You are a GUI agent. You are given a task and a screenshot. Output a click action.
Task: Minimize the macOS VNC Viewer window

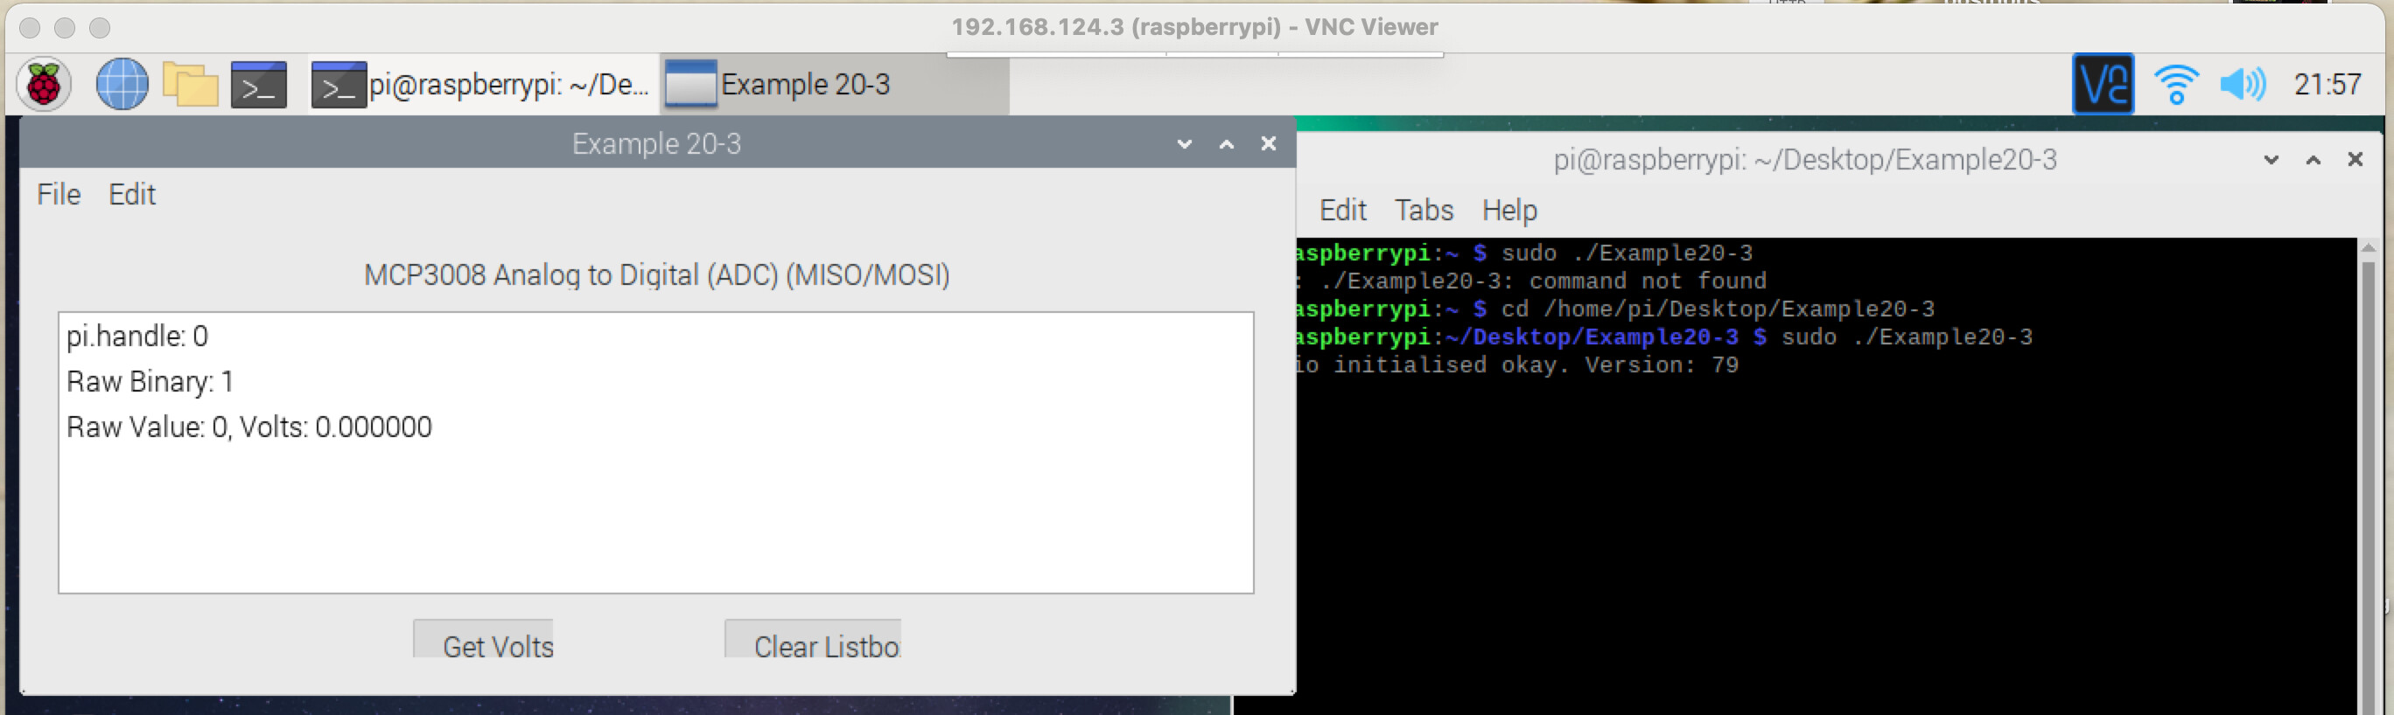click(x=64, y=28)
